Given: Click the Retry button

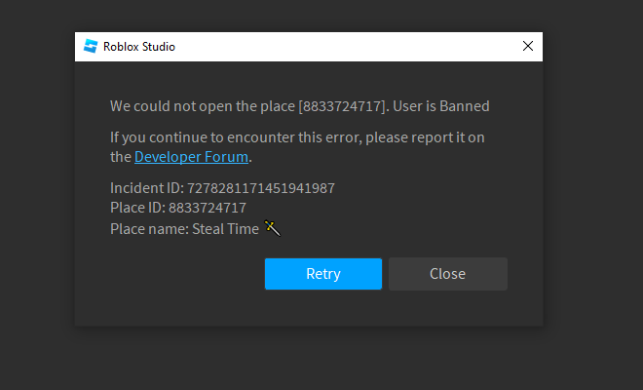Looking at the screenshot, I should pos(323,274).
